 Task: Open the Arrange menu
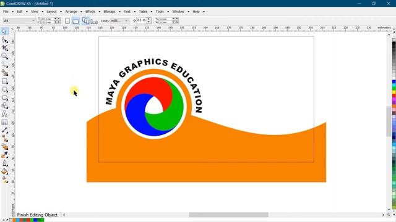click(71, 12)
